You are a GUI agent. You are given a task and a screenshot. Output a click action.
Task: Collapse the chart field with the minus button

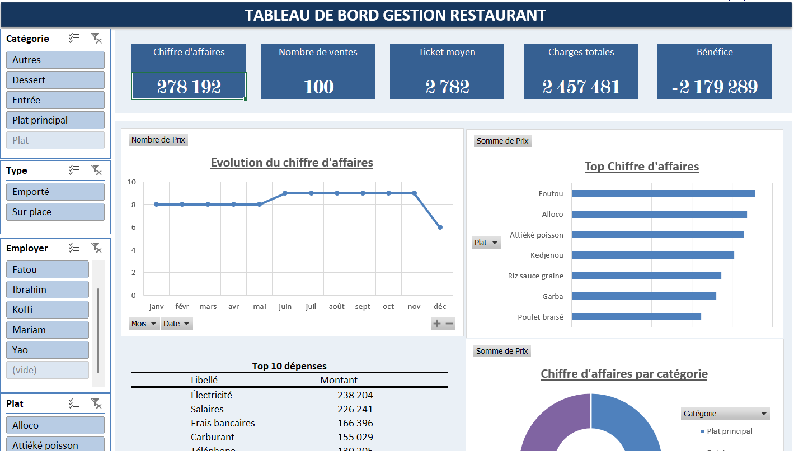(449, 324)
